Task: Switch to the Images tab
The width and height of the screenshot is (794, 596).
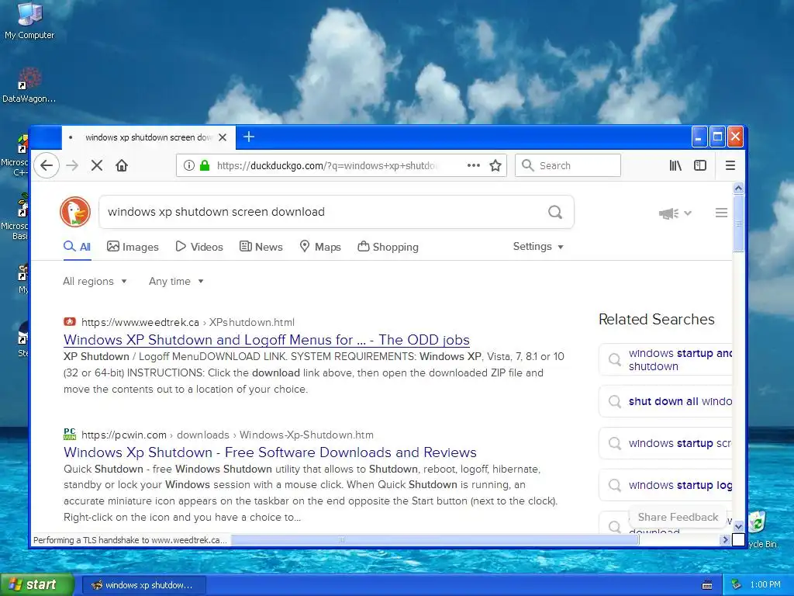Action: [x=133, y=247]
